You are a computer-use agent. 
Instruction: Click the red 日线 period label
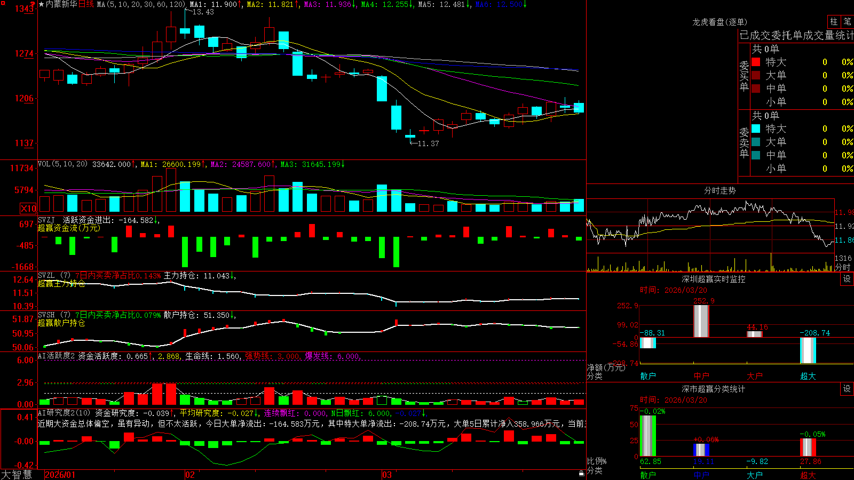(x=86, y=4)
